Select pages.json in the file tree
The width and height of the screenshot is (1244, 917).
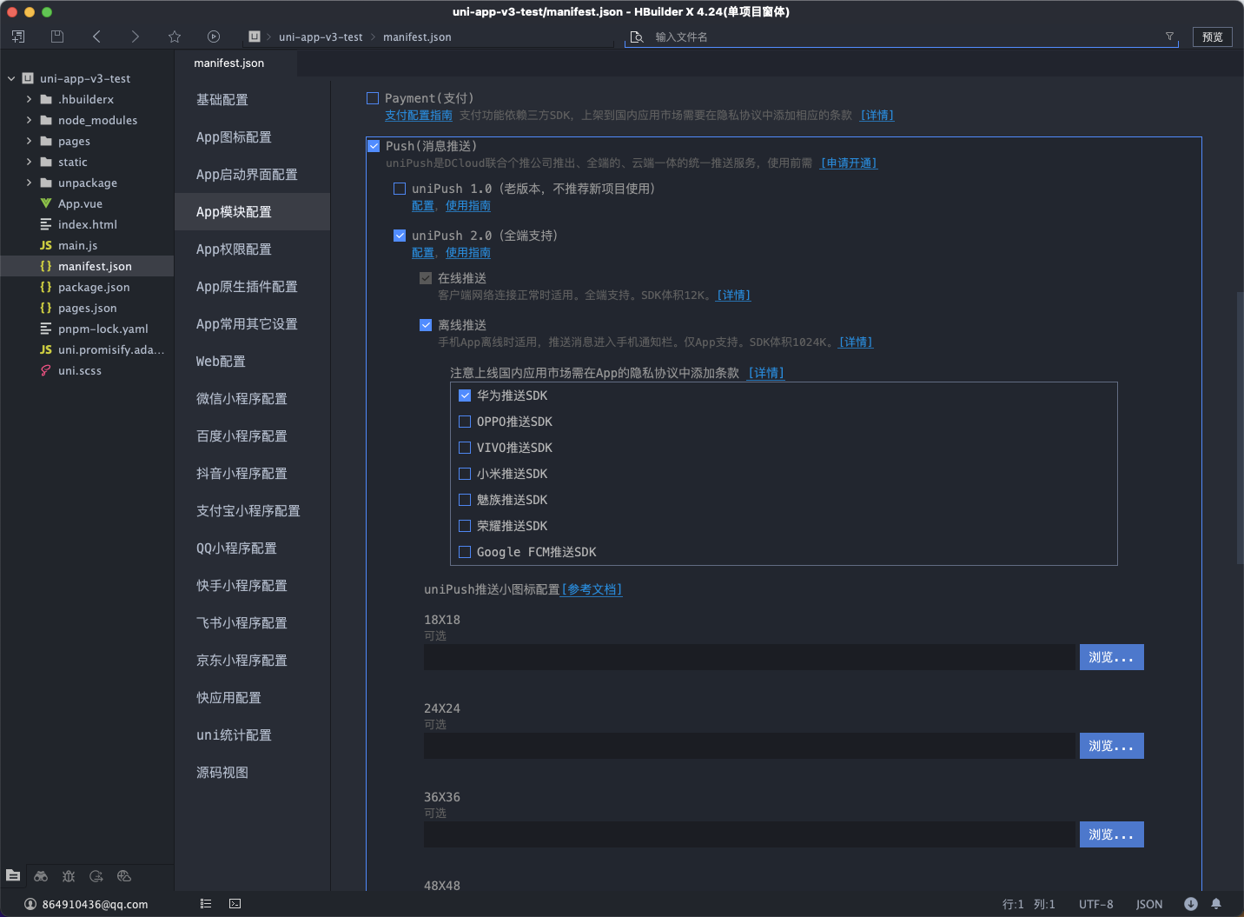coord(87,308)
